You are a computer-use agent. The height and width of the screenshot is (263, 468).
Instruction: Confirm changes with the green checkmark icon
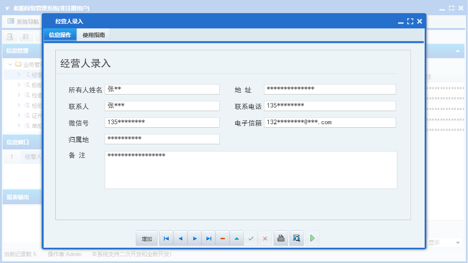coord(251,238)
